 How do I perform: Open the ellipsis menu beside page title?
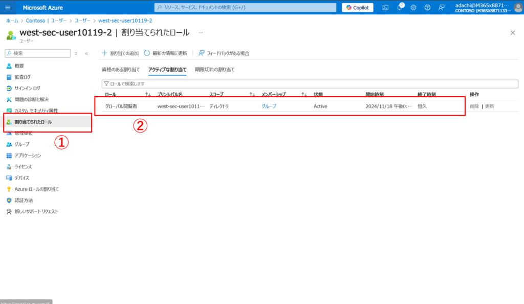click(x=201, y=33)
